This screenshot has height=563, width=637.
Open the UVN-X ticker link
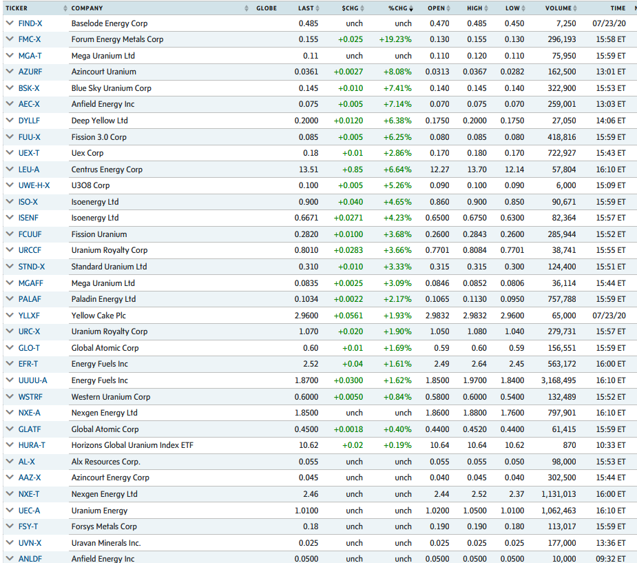30,543
